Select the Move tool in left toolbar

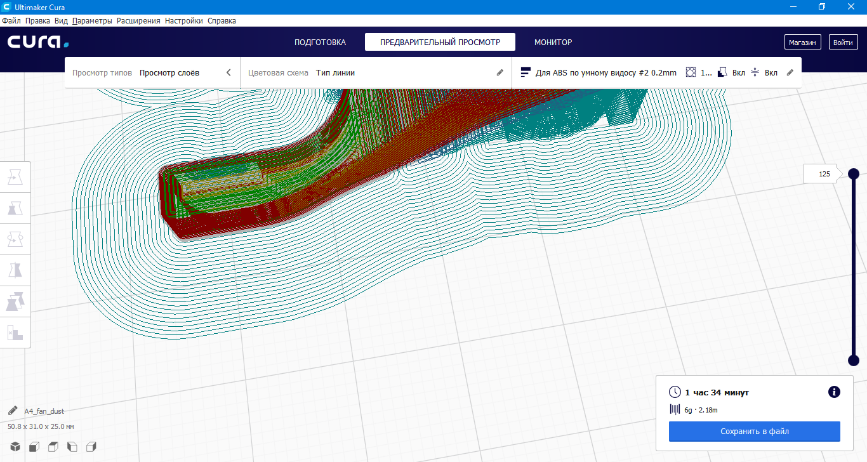point(15,177)
